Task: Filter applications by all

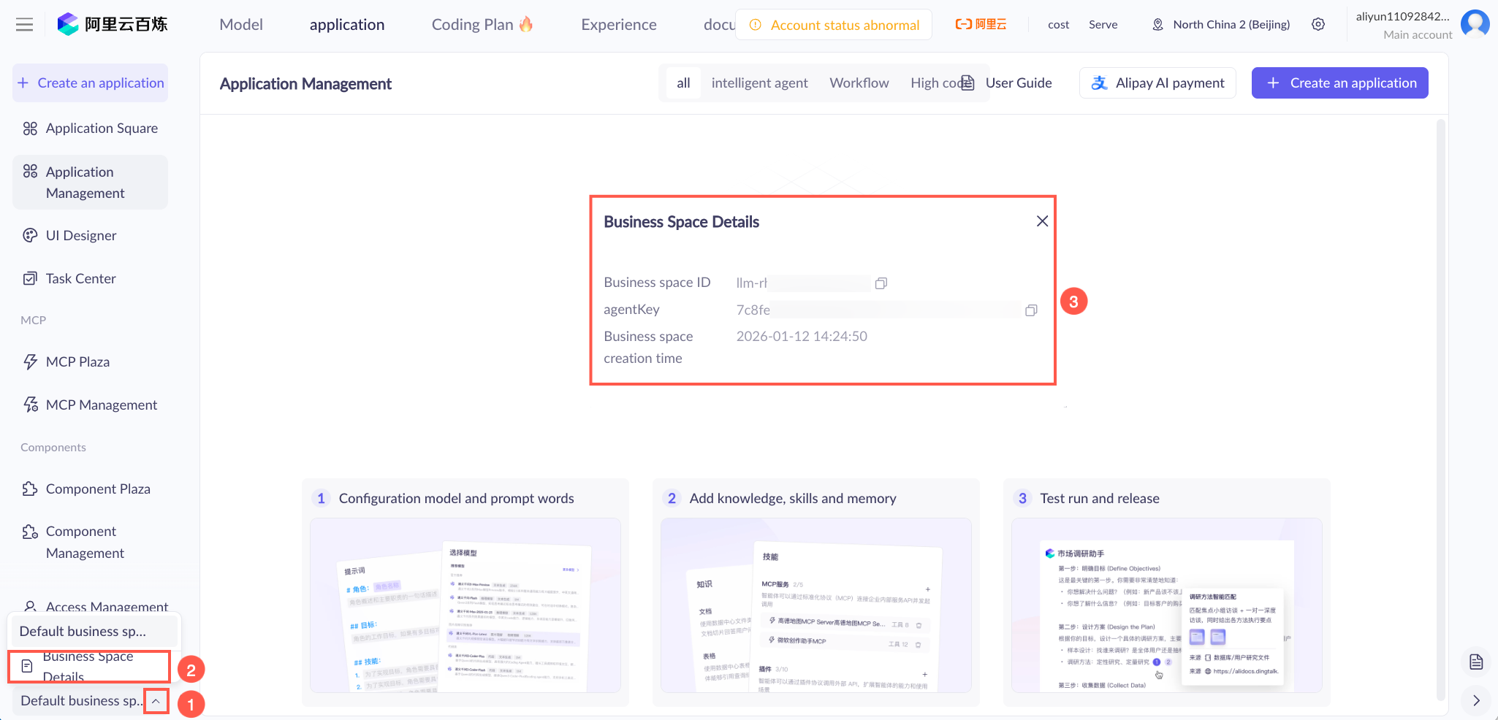Action: pyautogui.click(x=683, y=83)
